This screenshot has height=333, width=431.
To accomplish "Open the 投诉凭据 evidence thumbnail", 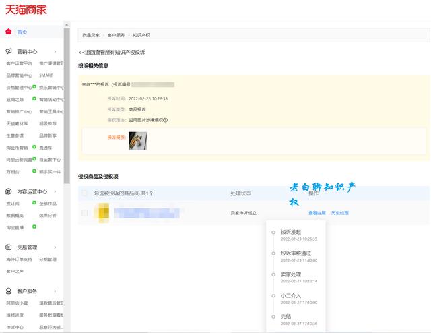I will [137, 140].
